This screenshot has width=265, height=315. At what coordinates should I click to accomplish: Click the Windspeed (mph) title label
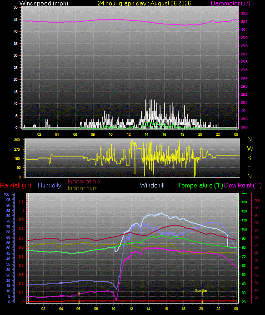[x=44, y=3]
